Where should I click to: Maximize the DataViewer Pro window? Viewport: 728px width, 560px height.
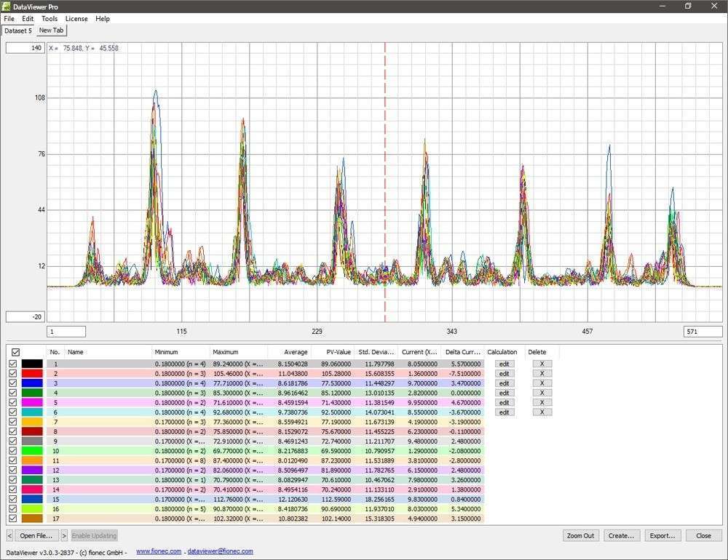pos(688,6)
